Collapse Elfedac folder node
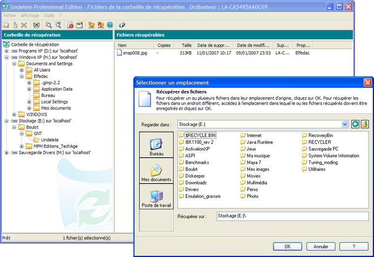The width and height of the screenshot is (374, 257). tap(22, 76)
